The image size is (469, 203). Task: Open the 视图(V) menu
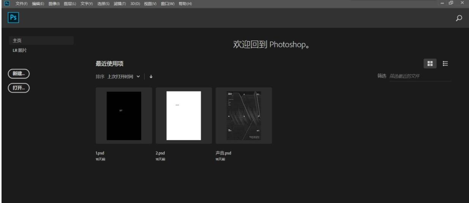point(150,3)
